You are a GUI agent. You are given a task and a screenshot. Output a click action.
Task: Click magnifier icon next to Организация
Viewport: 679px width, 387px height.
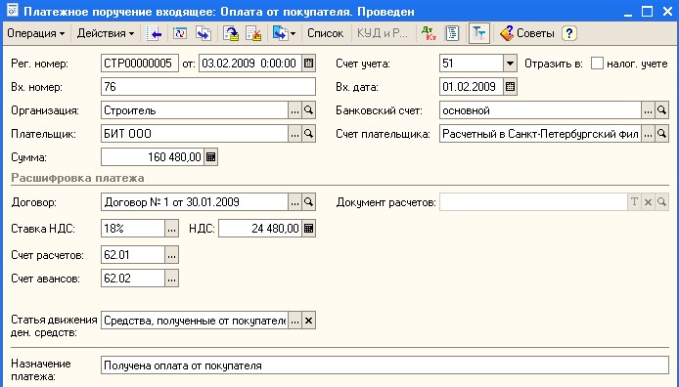[309, 110]
